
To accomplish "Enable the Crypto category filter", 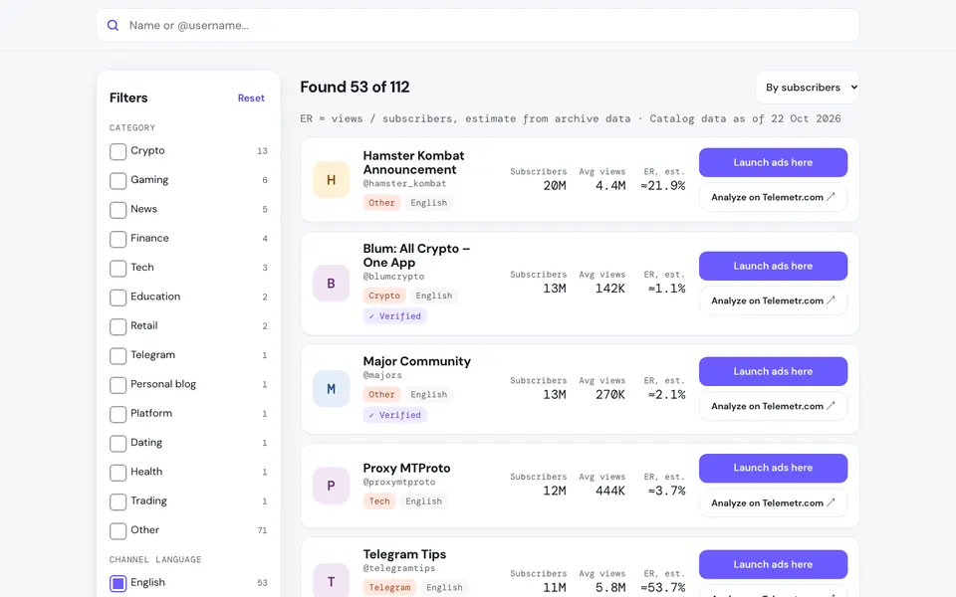I will (x=118, y=151).
